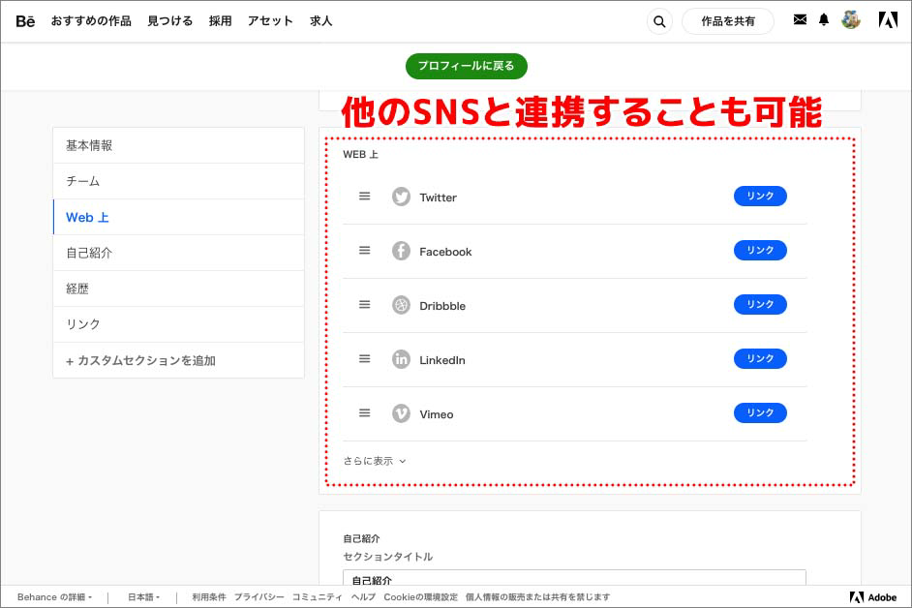Click the リンク button next to Vimeo
The height and width of the screenshot is (608, 912).
pos(760,412)
